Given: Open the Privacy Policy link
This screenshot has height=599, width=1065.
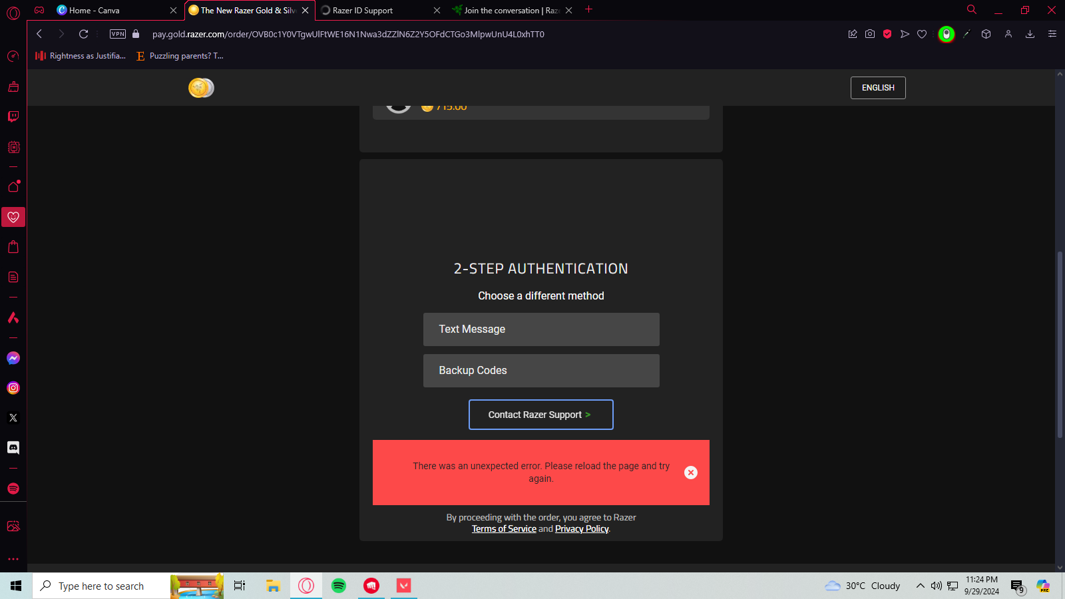Looking at the screenshot, I should (582, 529).
